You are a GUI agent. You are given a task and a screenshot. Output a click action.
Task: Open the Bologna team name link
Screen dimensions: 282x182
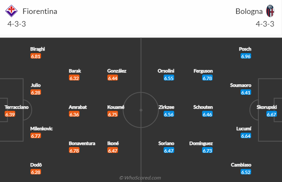[249, 11]
